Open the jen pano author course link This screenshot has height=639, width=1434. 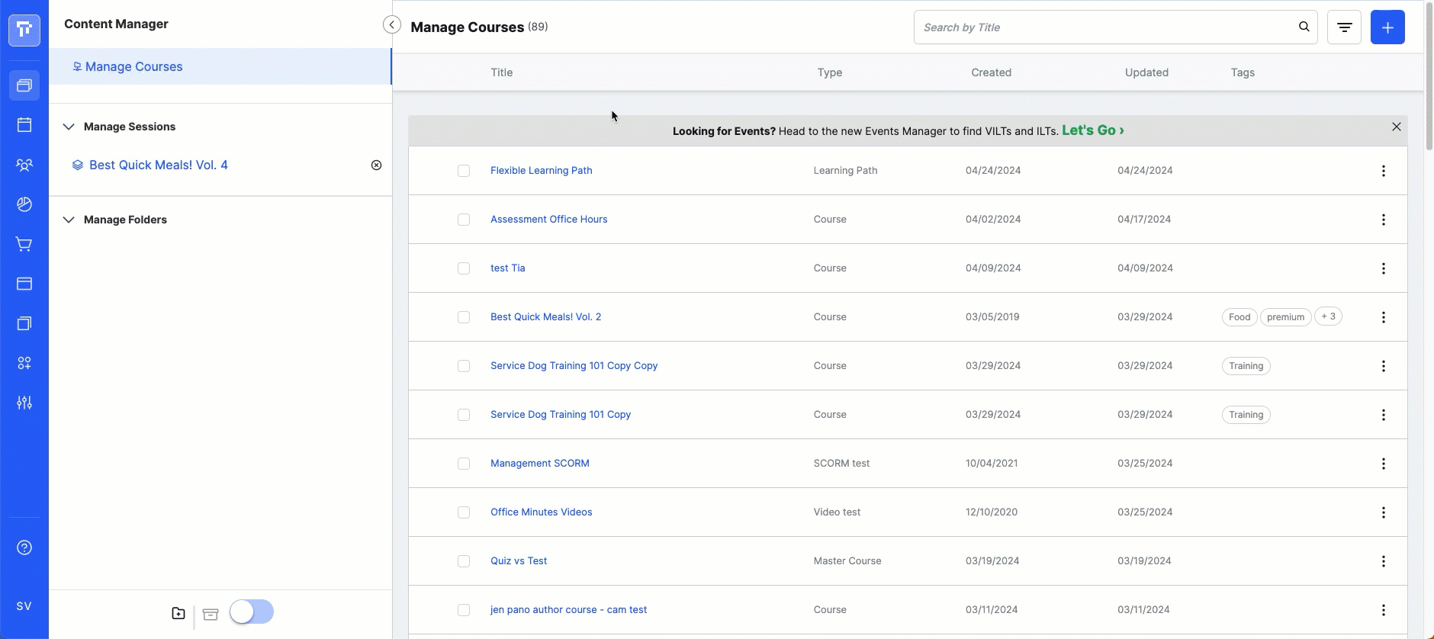pos(568,609)
